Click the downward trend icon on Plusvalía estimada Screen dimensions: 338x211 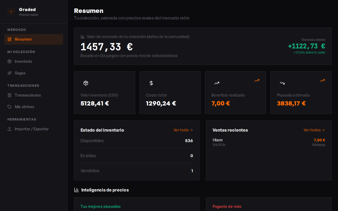tap(282, 83)
